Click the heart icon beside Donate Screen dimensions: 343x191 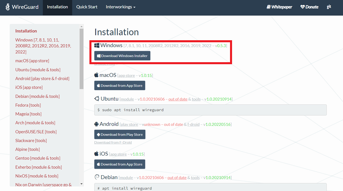[x=302, y=7]
